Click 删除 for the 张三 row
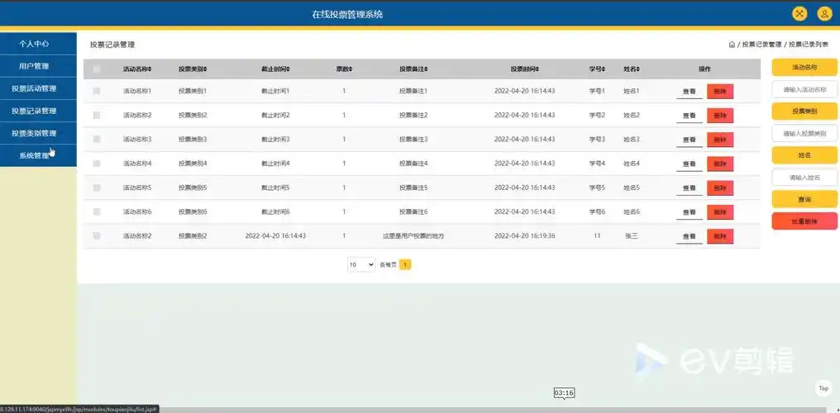This screenshot has height=413, width=840. 720,236
